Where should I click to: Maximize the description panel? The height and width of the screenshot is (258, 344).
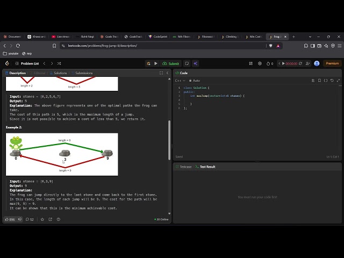[161, 73]
